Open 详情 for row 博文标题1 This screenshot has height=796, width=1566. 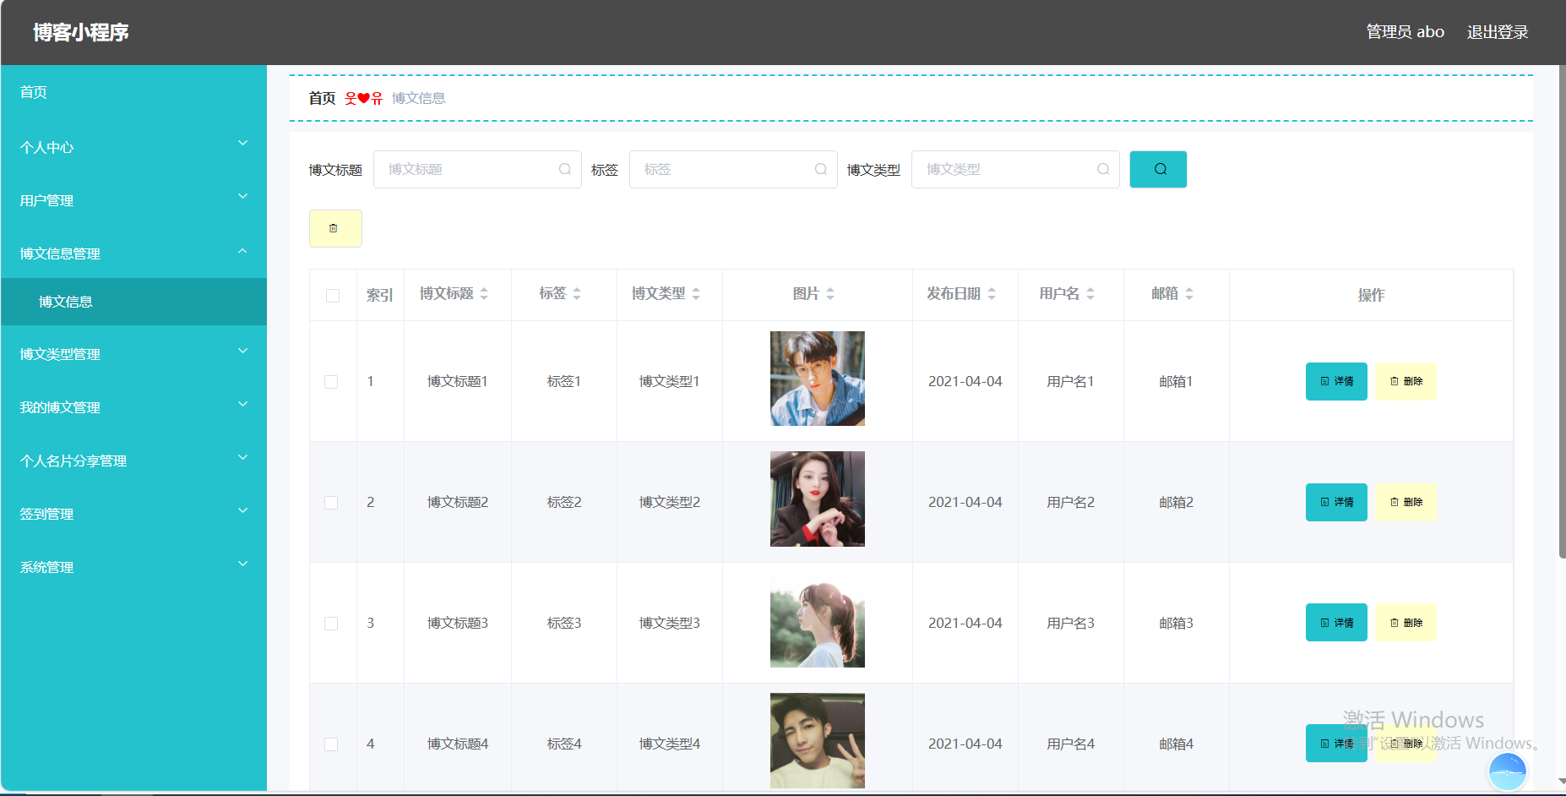click(1336, 381)
